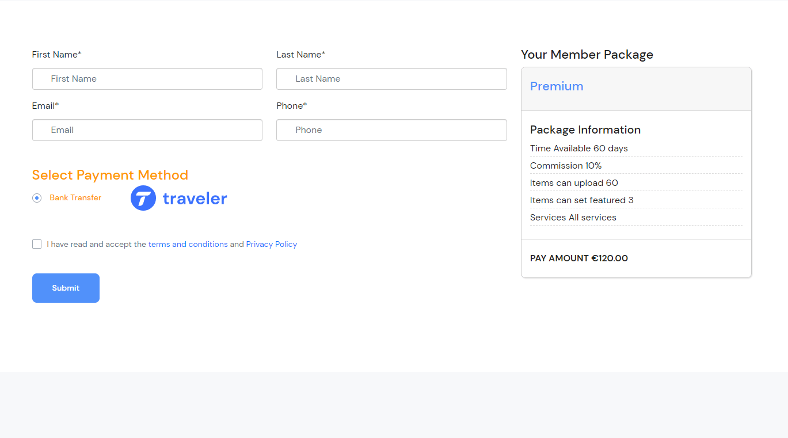This screenshot has height=438, width=788.
Task: Open the Privacy Policy link
Action: (271, 244)
